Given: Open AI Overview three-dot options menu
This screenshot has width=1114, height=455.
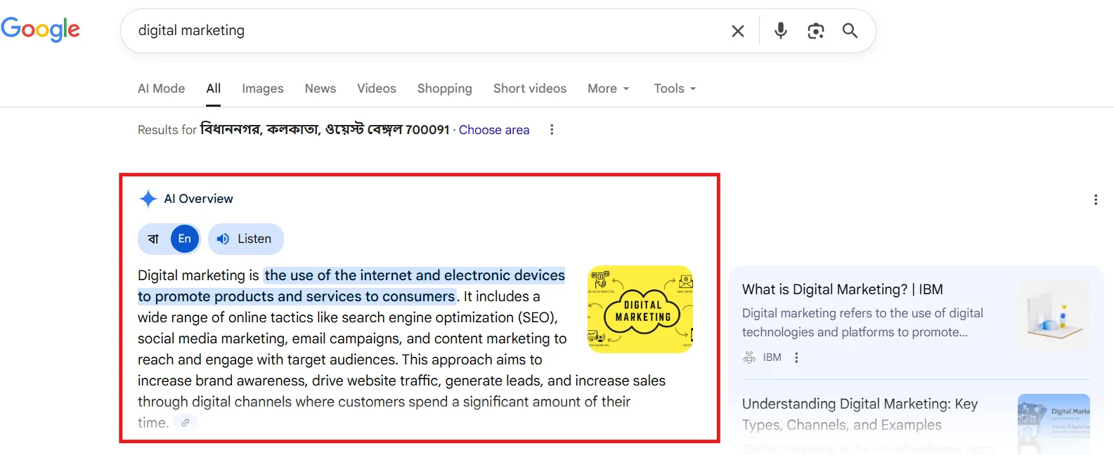Looking at the screenshot, I should coord(1095,200).
